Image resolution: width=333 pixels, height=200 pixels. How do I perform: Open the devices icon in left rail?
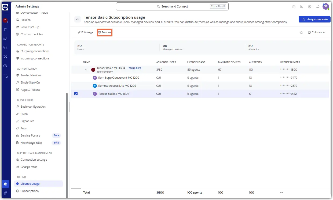(x=5, y=39)
